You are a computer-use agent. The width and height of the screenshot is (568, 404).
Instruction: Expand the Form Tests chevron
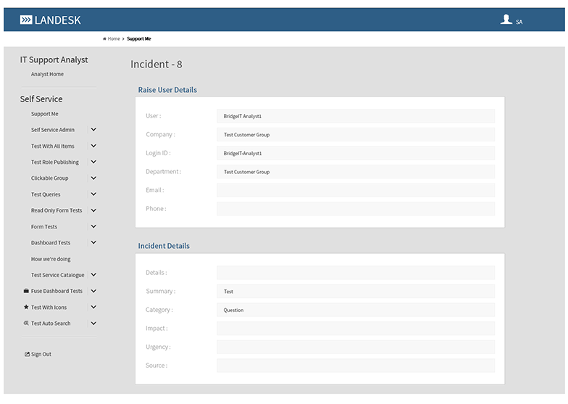coord(93,226)
